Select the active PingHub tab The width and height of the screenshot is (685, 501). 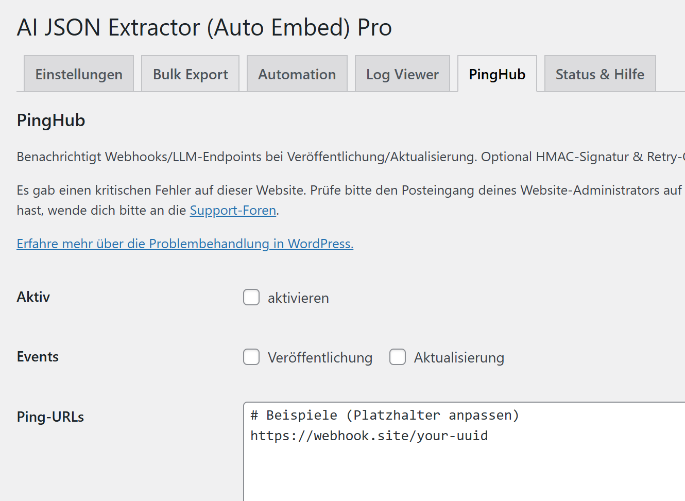pos(496,74)
